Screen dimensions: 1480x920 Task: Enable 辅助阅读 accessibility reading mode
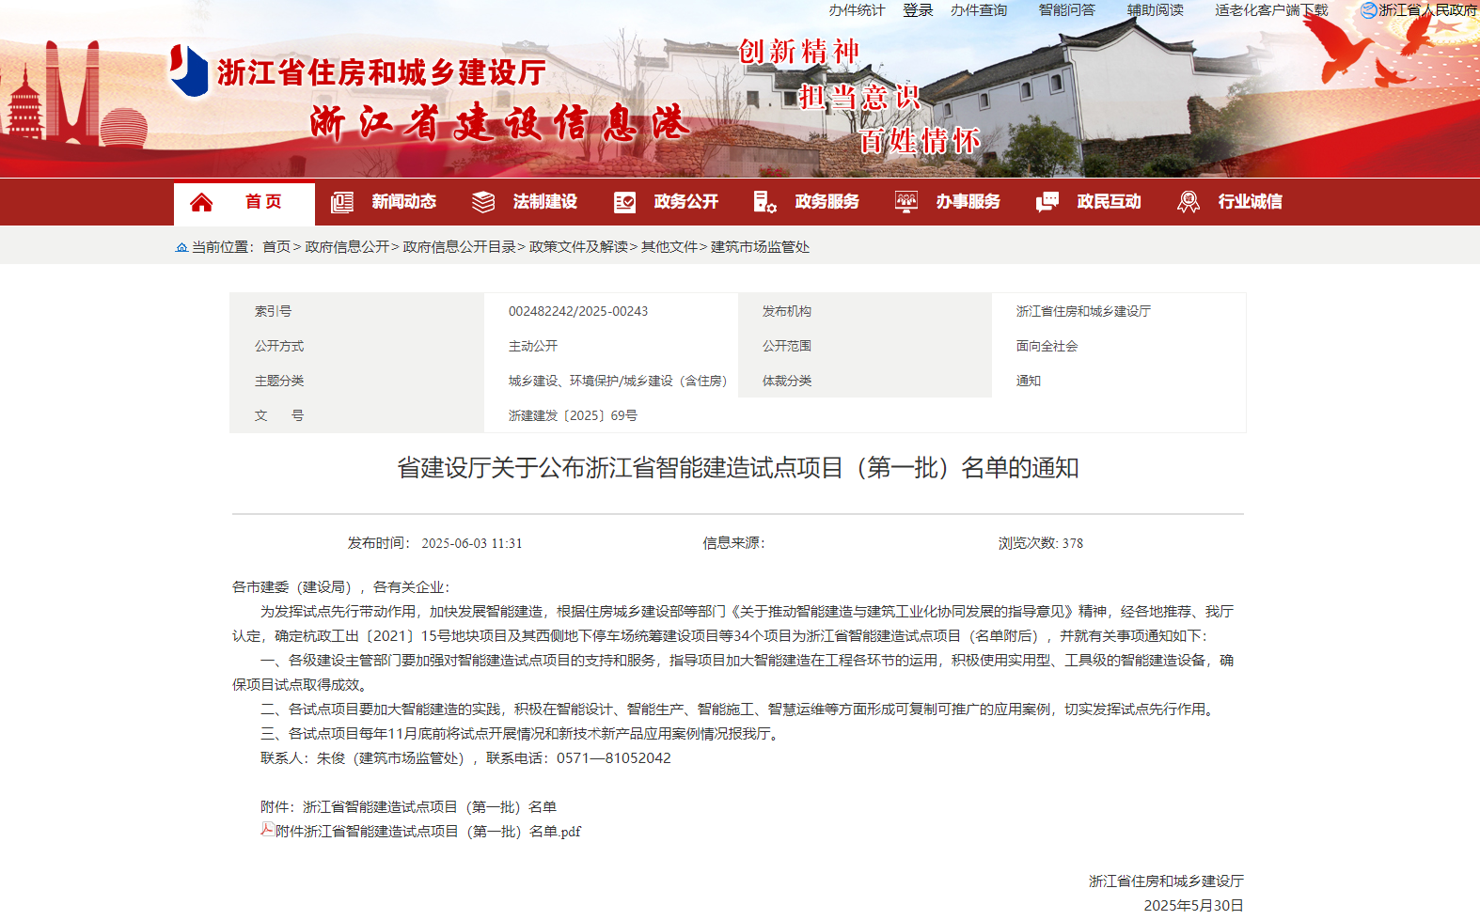(x=1155, y=10)
